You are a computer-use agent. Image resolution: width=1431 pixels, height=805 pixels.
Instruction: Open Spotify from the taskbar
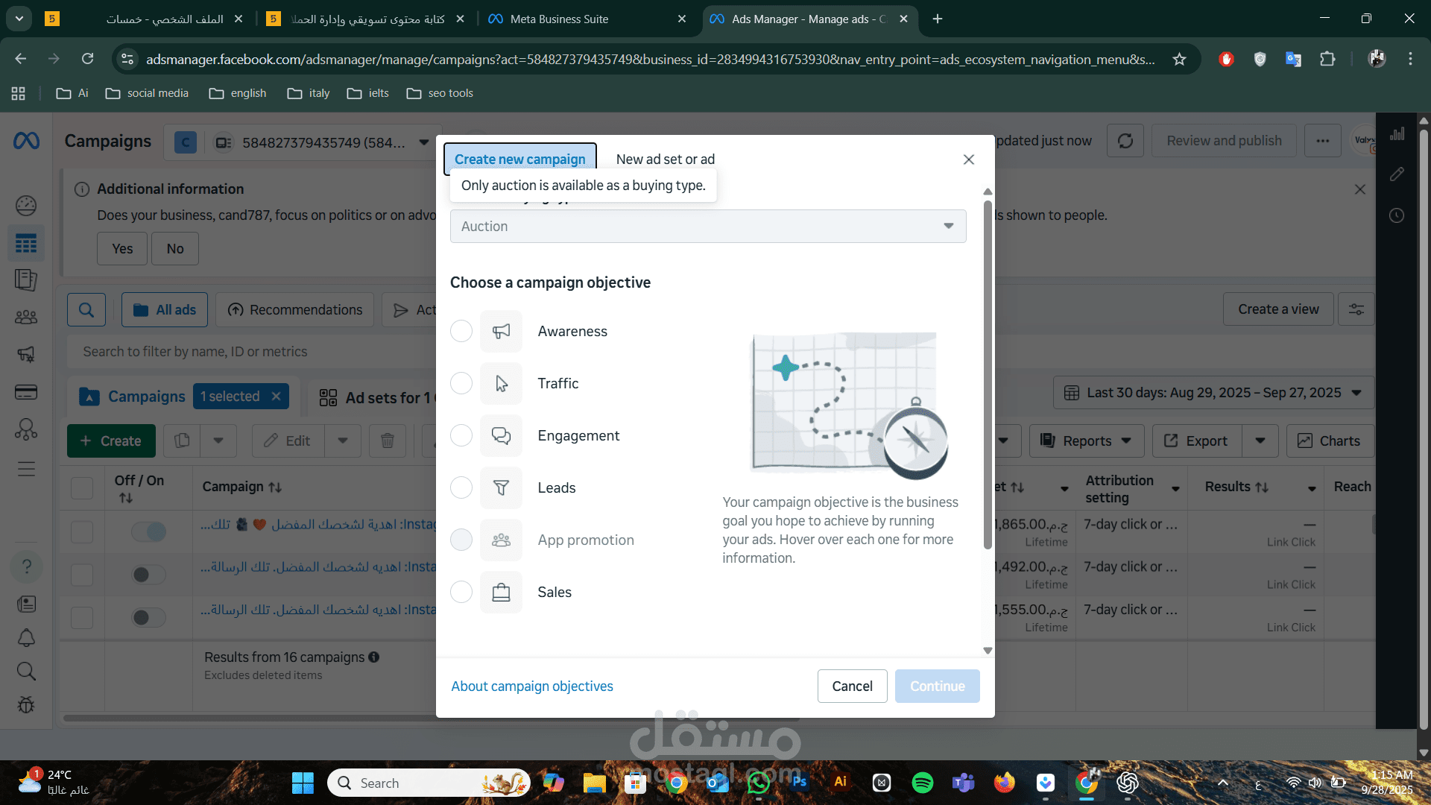923,783
